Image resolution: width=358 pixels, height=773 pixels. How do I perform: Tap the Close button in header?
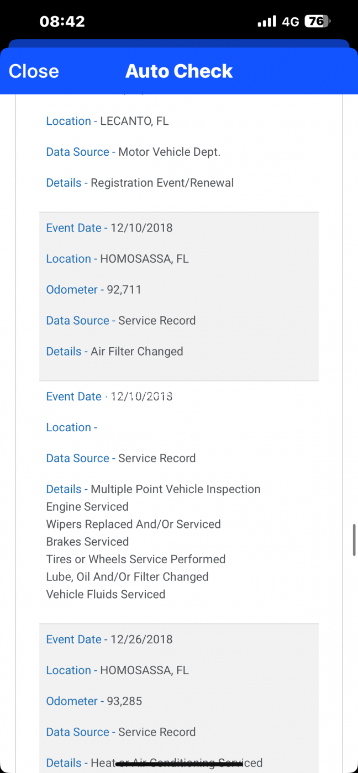34,71
